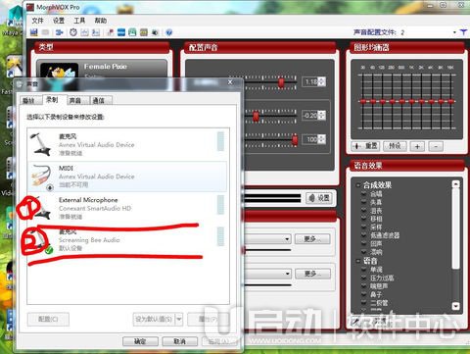Screen dimensions: 470x354
Task: Click the blue arrow icon after the gray toolbar icon
Action: pos(59,32)
